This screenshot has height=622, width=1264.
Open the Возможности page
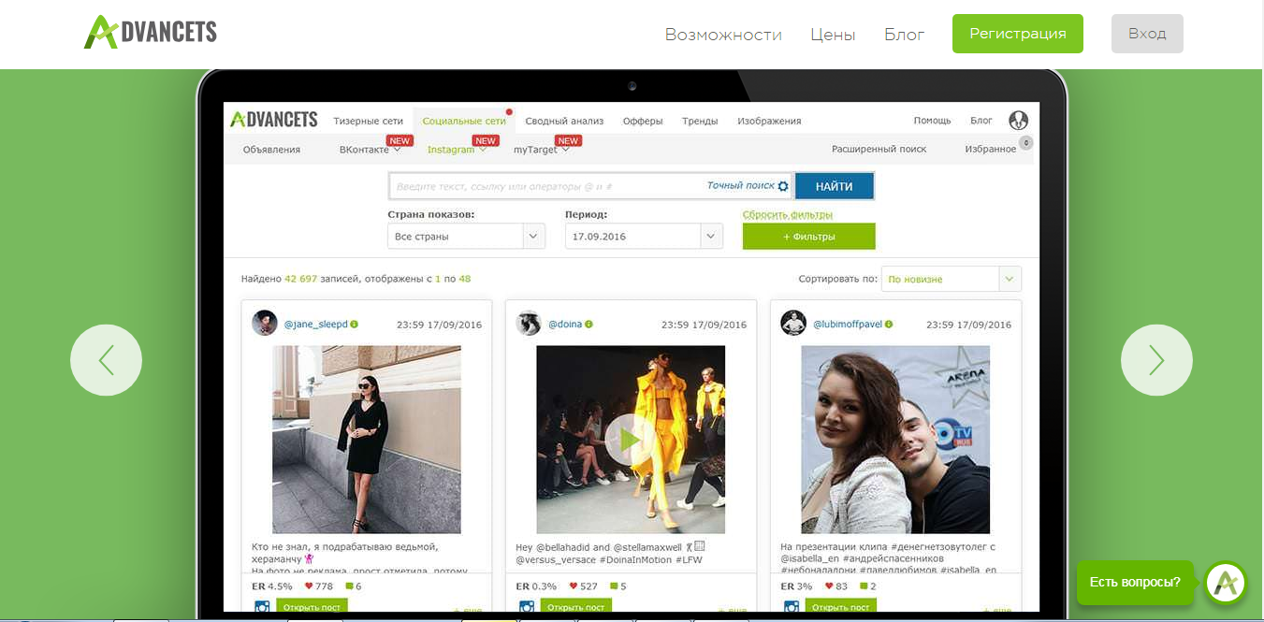pyautogui.click(x=723, y=35)
